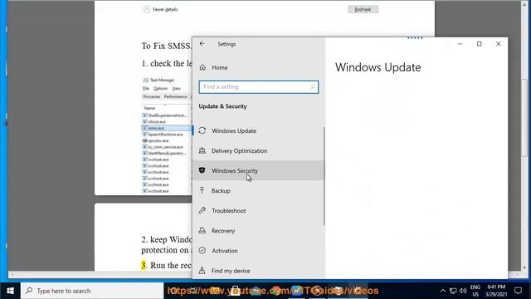Click the Recovery icon

[202, 230]
